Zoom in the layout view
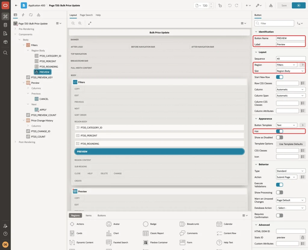The width and height of the screenshot is (308, 250). click(x=80, y=23)
